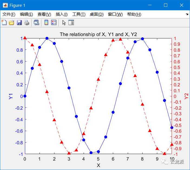Open the 编辑(E) menu
190x170 pixels.
27,14
